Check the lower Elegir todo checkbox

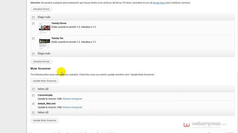[x=33, y=54]
